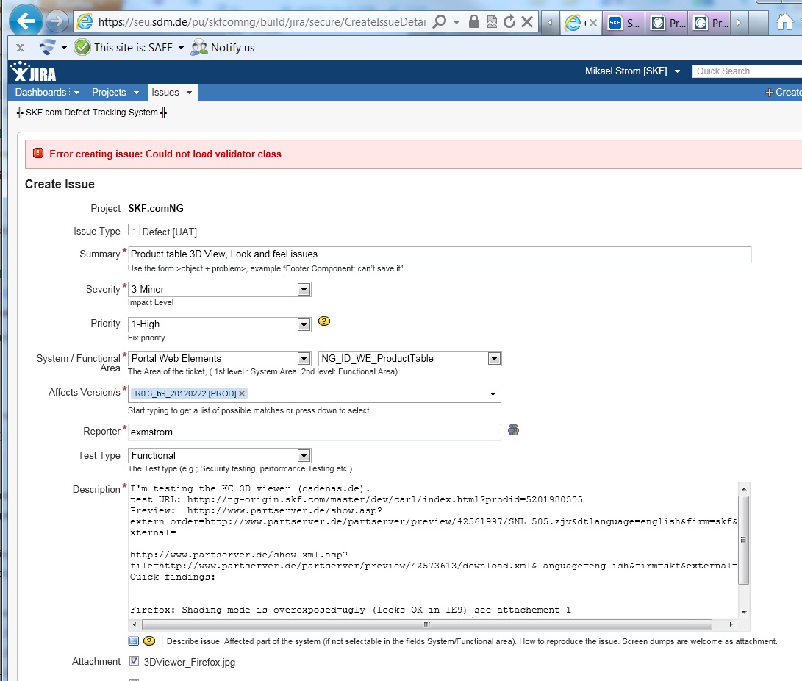Close the active Internet Explorer tab
The image size is (802, 681).
(592, 23)
